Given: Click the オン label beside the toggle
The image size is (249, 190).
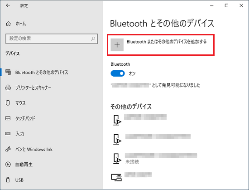Looking at the screenshot, I should pos(132,73).
